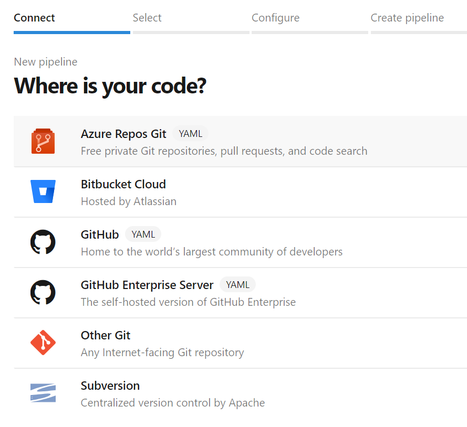This screenshot has height=427, width=467.
Task: Click the Subversion logo icon
Action: [x=43, y=393]
